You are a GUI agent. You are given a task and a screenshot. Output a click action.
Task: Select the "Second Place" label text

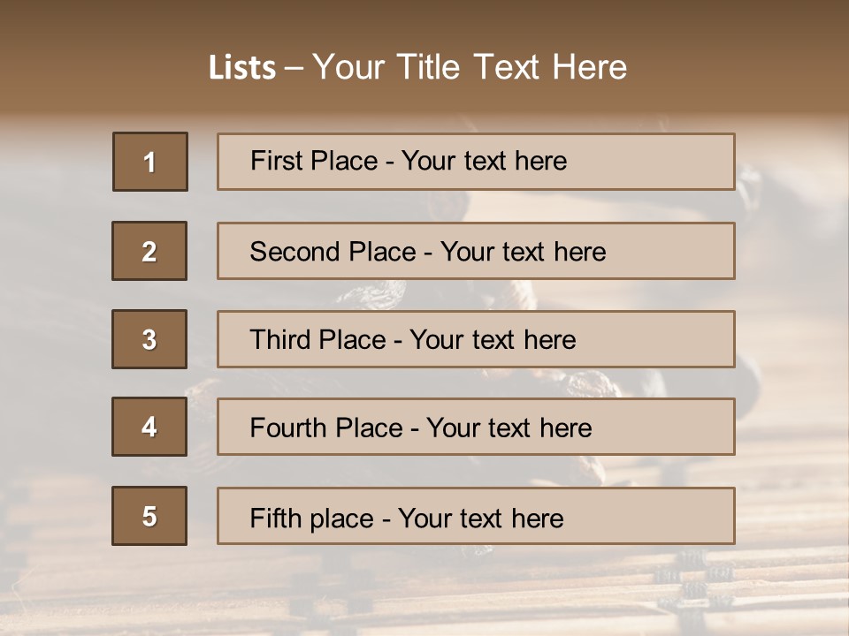click(332, 252)
